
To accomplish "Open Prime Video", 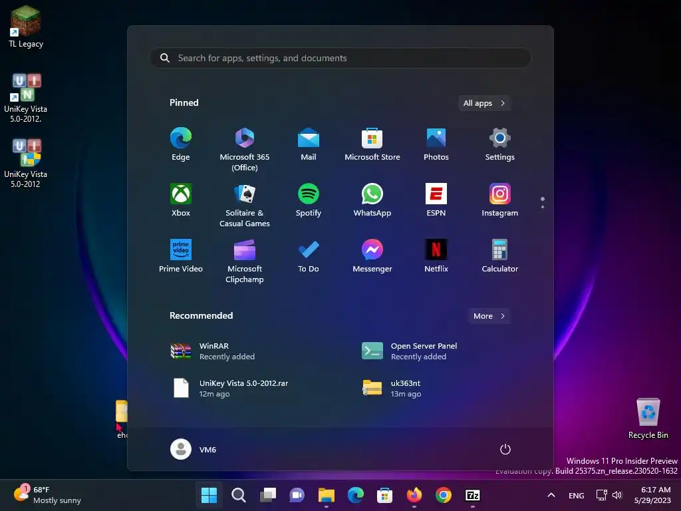I will coord(181,256).
